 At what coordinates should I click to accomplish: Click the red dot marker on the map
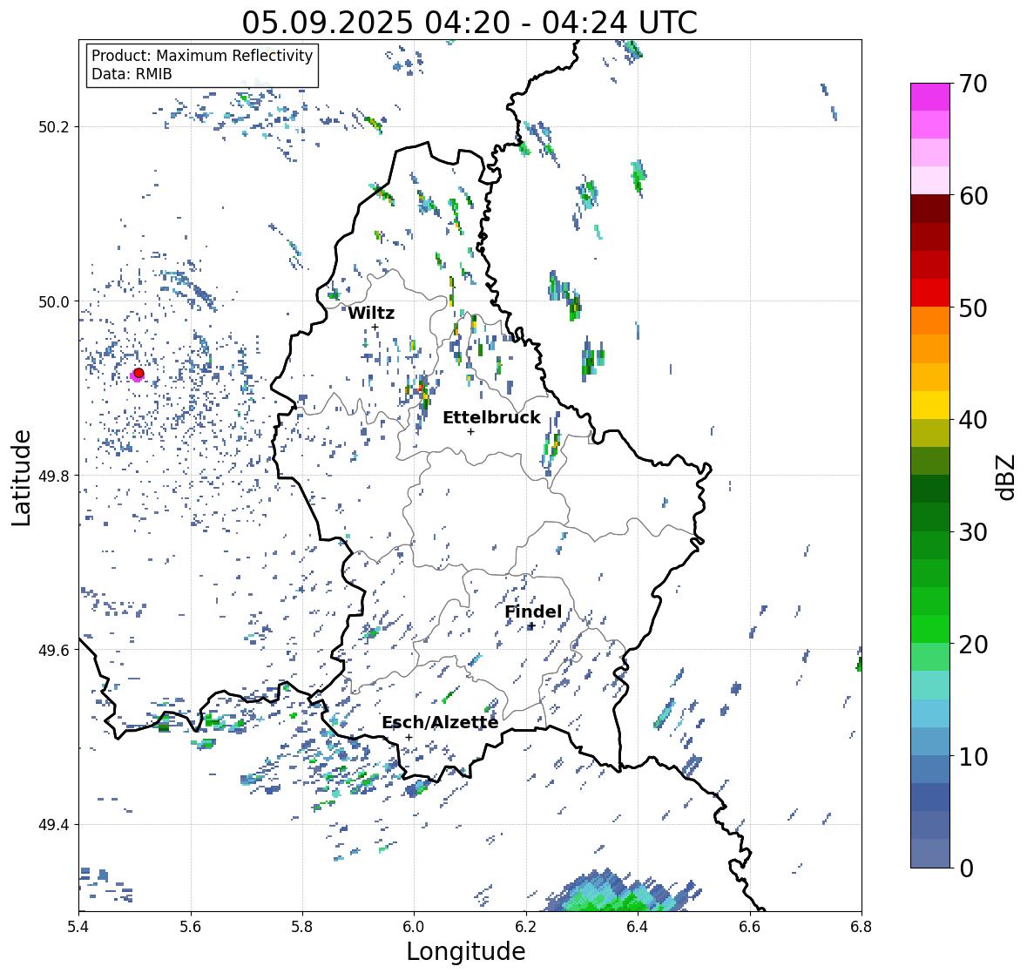(x=139, y=373)
